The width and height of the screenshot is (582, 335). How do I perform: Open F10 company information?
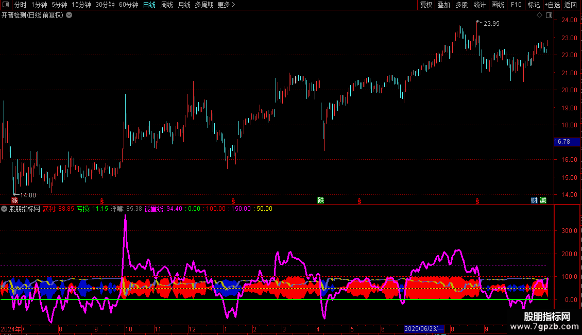[x=516, y=5]
